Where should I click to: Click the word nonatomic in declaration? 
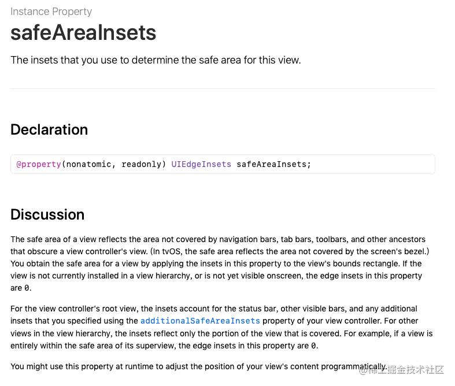(89, 164)
